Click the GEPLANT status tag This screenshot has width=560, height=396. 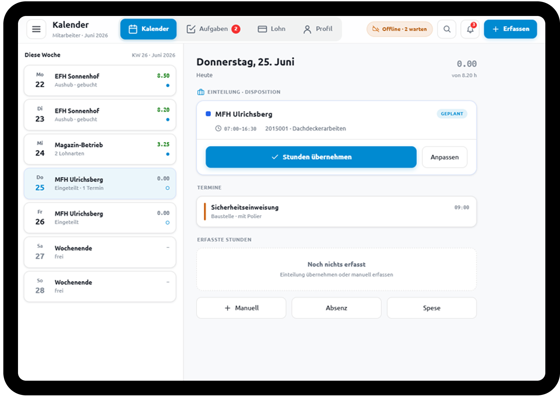coord(452,114)
